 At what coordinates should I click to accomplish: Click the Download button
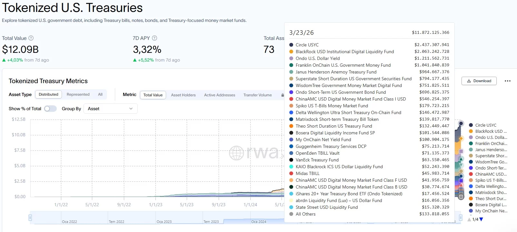pos(479,81)
